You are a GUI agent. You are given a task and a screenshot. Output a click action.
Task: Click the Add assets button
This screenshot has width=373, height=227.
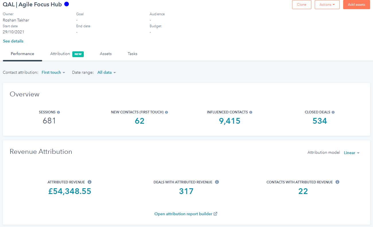pos(356,5)
